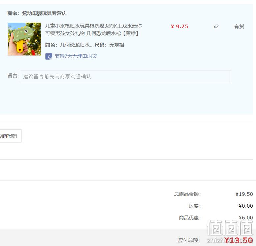
Task: Open the 儿童小水枪喷水玩具枪 product title link
Action: click(93, 30)
